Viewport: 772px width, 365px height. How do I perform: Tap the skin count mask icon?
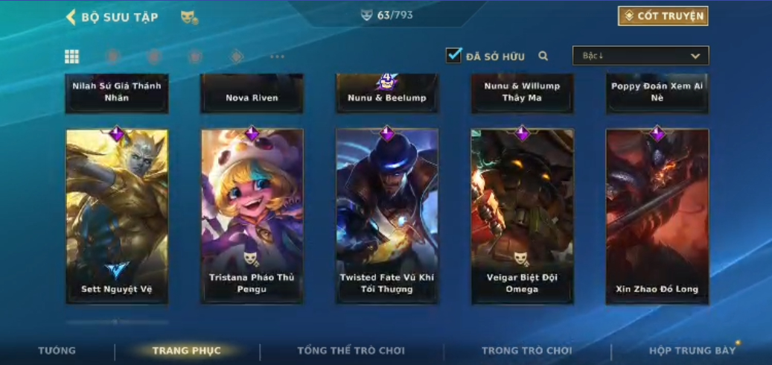click(x=366, y=15)
